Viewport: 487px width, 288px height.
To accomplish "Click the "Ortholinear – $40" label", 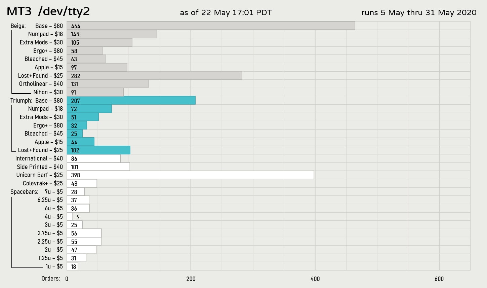I will [41, 84].
